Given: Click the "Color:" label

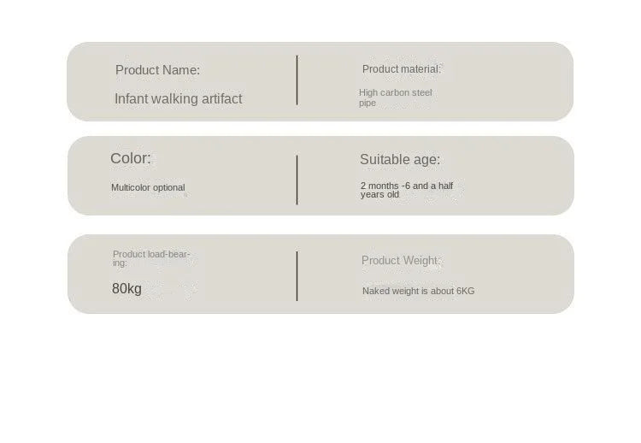Looking at the screenshot, I should coord(131,158).
